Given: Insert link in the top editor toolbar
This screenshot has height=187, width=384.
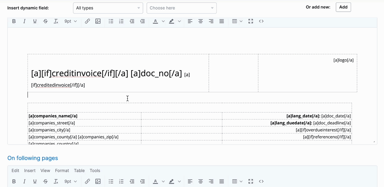Looking at the screenshot, I should (87, 21).
